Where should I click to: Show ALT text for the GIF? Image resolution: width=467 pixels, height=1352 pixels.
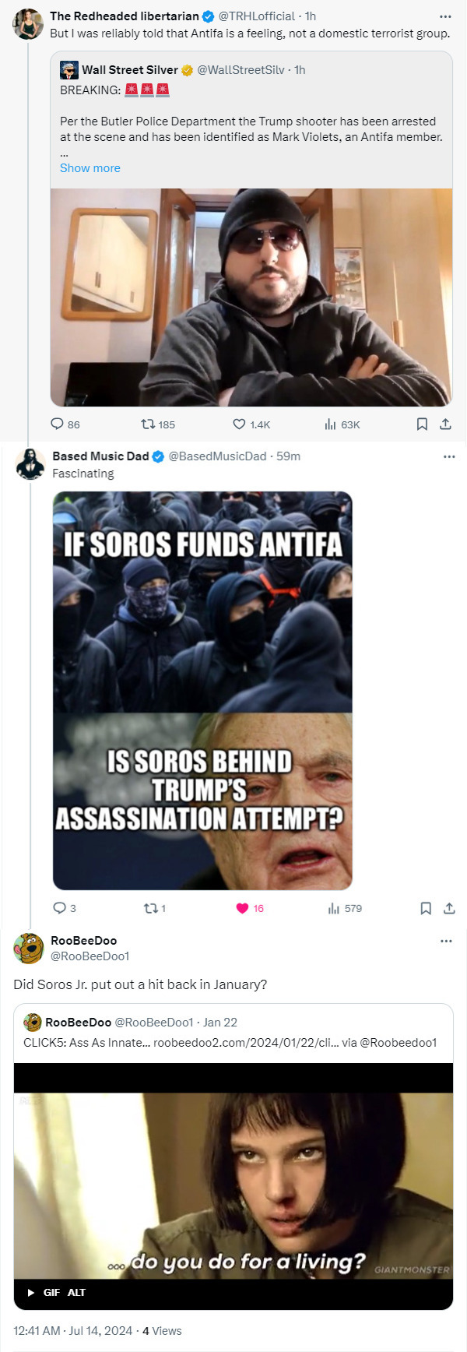point(76,1292)
